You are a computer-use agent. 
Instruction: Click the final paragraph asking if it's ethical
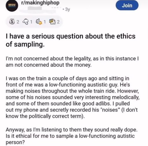71,136
